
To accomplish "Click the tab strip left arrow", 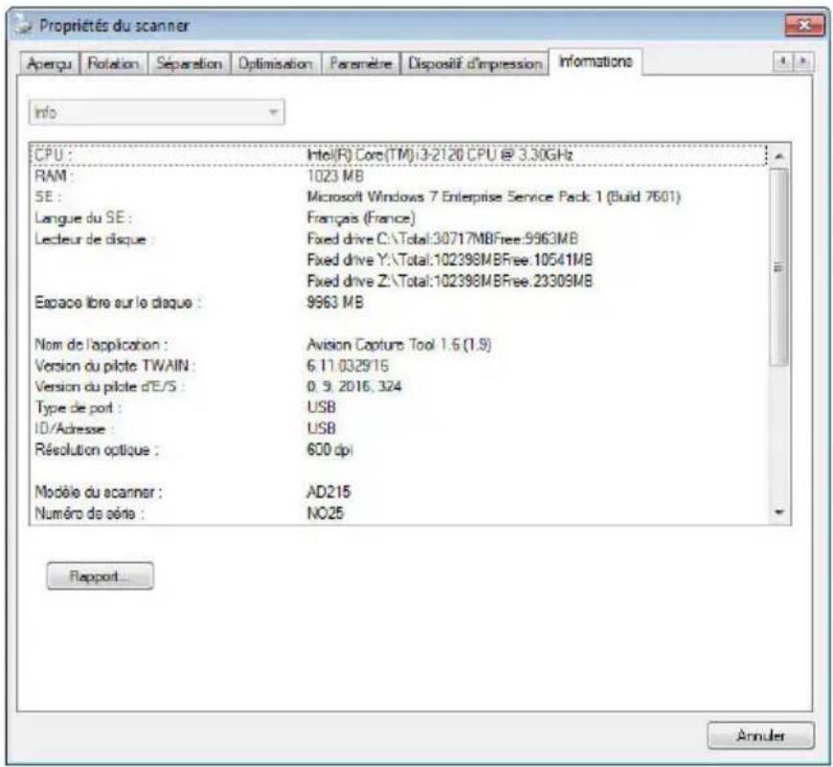I will 782,62.
